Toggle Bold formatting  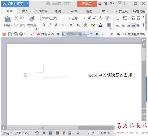(44, 25)
